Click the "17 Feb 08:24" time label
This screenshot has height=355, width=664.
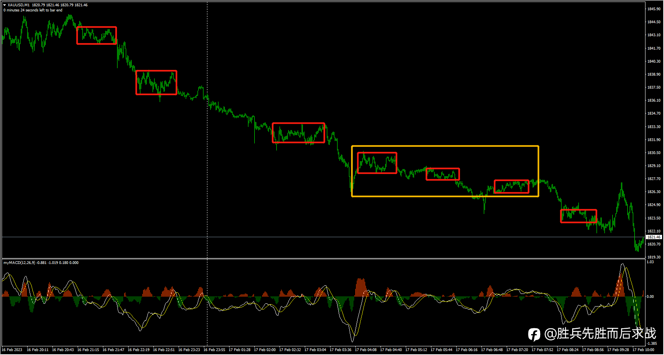567,350
